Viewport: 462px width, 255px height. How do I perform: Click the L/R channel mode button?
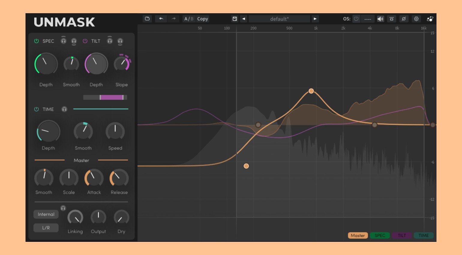pos(46,228)
